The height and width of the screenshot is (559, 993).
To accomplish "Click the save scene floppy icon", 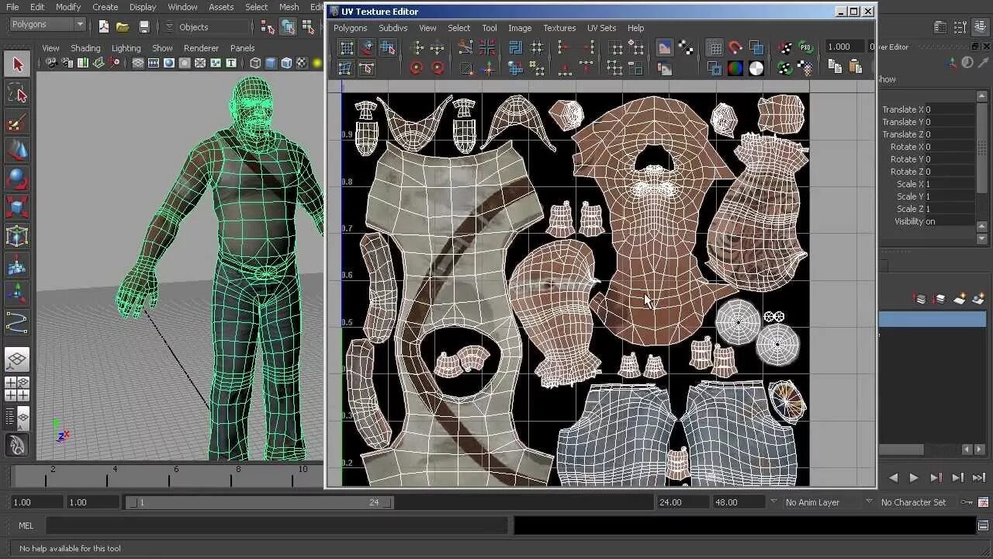I will pos(144,26).
